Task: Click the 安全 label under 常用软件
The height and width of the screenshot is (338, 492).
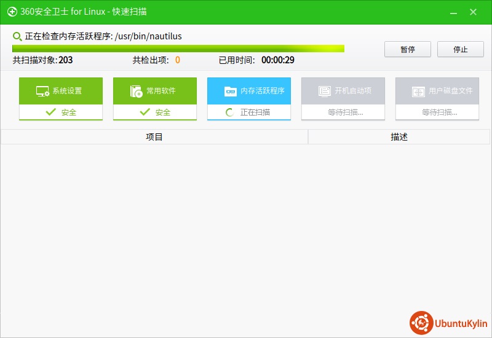Action: pyautogui.click(x=163, y=112)
